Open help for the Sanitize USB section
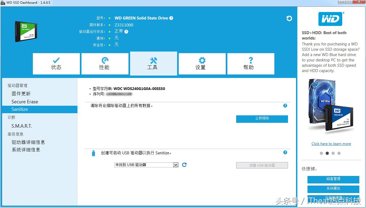Image resolution: width=366 pixels, height=208 pixels. tap(285, 152)
